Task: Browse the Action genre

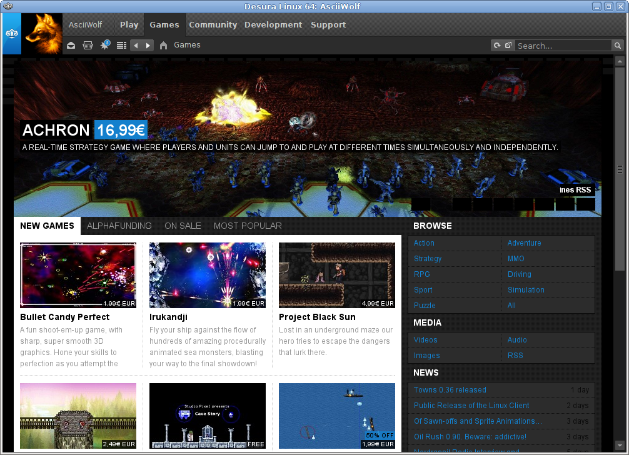Action: [x=424, y=243]
